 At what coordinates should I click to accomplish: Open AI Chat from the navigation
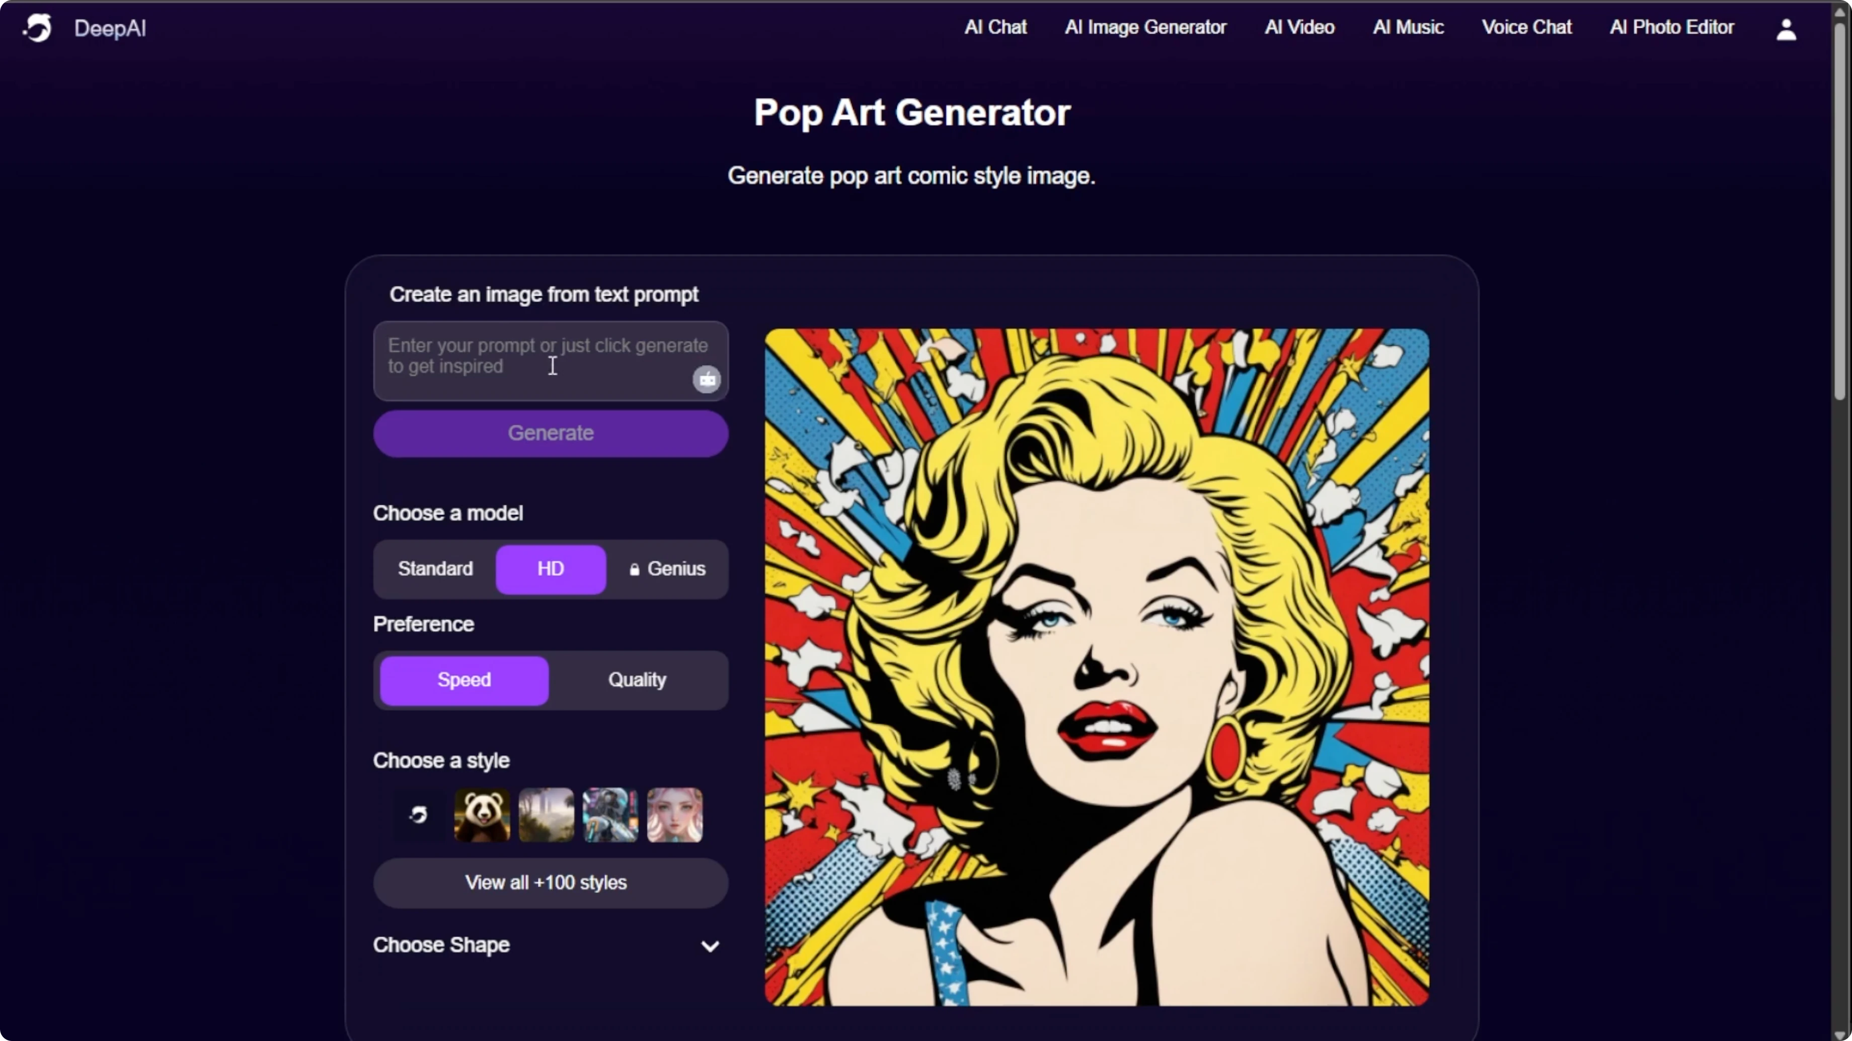tap(995, 27)
